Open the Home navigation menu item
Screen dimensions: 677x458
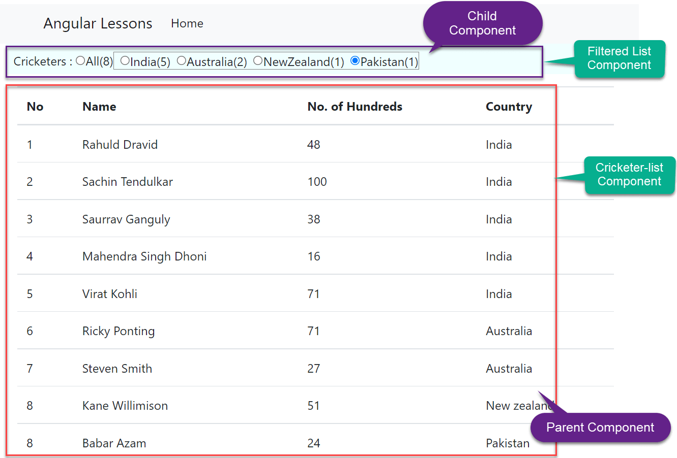187,23
